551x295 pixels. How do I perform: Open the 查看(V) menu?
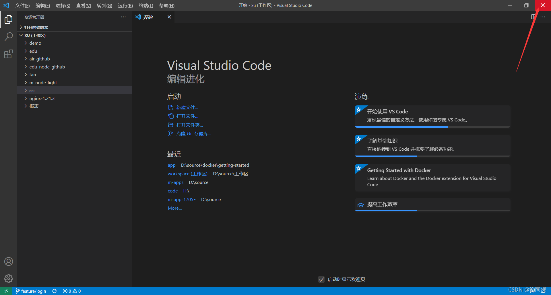tap(84, 5)
